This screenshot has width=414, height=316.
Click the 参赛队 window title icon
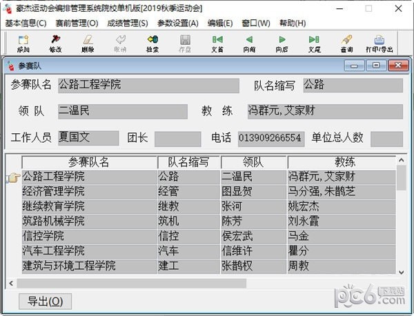click(x=10, y=66)
